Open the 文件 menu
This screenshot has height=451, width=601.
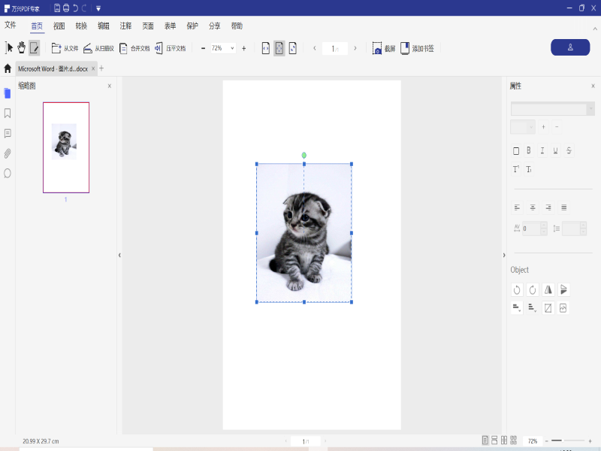(x=10, y=26)
